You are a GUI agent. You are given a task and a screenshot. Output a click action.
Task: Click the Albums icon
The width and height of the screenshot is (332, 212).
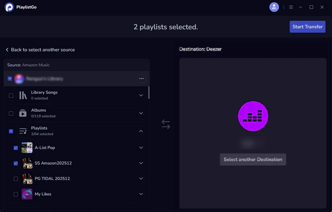click(23, 113)
